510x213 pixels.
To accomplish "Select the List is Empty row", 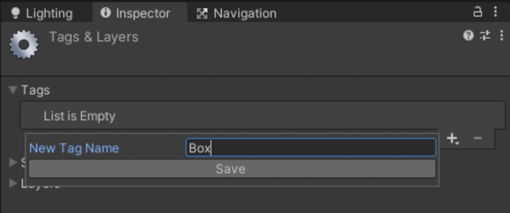I will [x=262, y=116].
